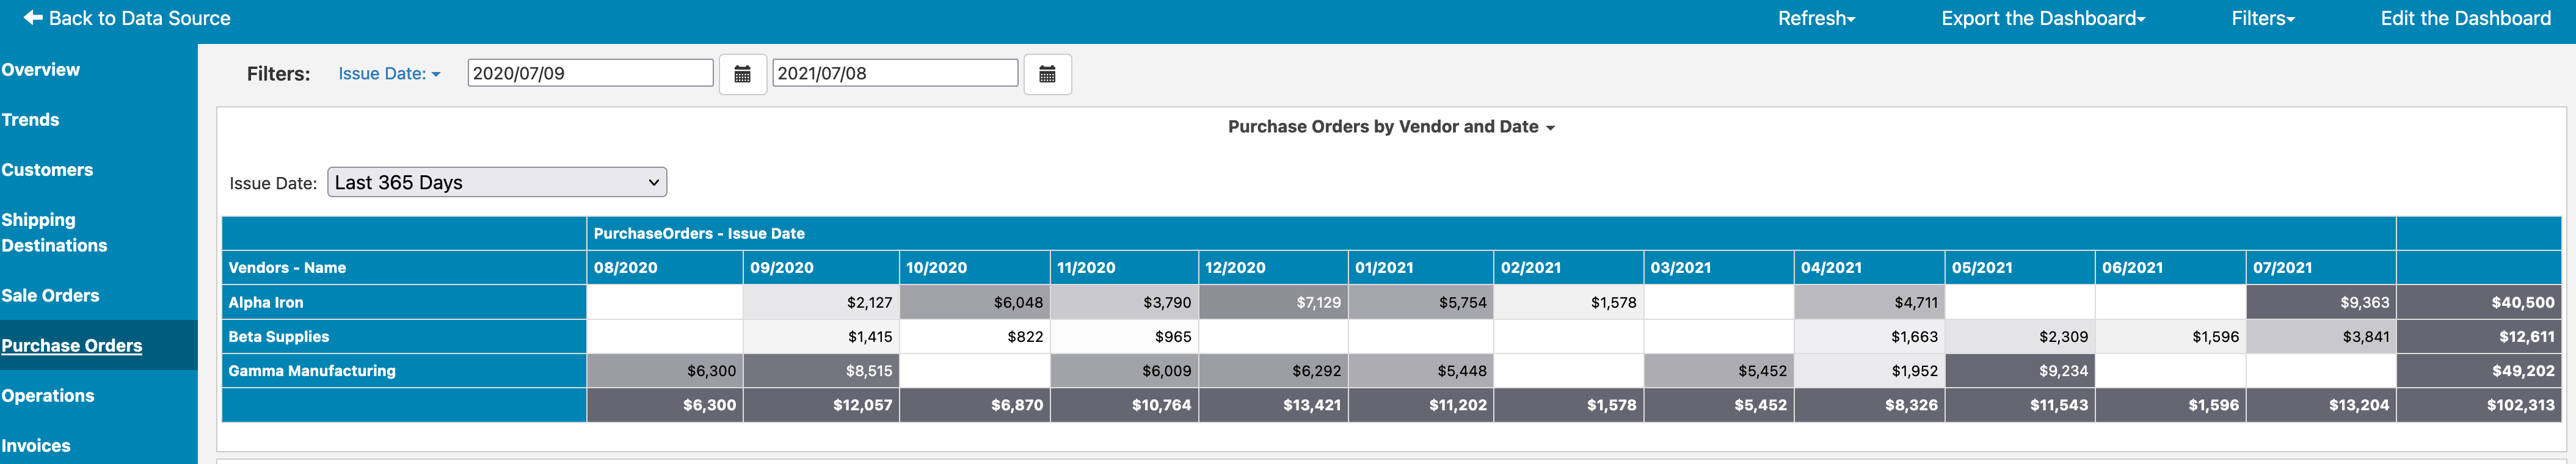
Task: Click the 10/2020 column header
Action: click(x=975, y=267)
